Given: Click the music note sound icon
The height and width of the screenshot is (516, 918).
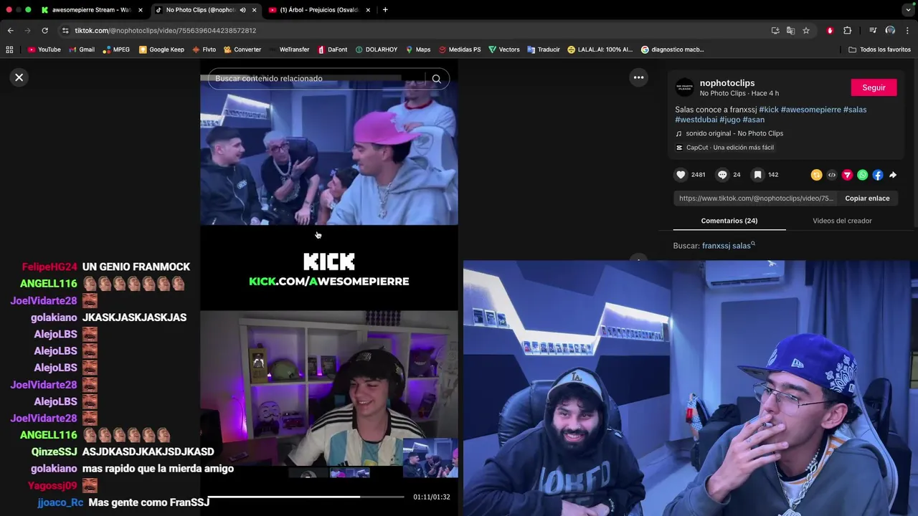Looking at the screenshot, I should (679, 133).
